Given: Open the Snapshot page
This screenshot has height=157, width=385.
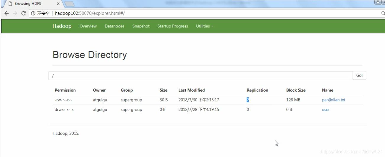Looking at the screenshot, I should (x=141, y=26).
